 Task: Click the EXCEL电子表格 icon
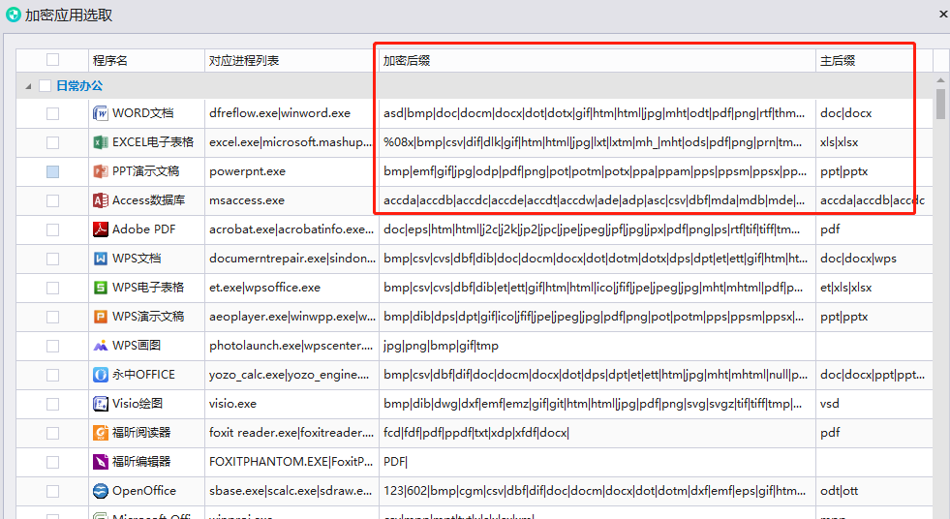click(x=101, y=142)
